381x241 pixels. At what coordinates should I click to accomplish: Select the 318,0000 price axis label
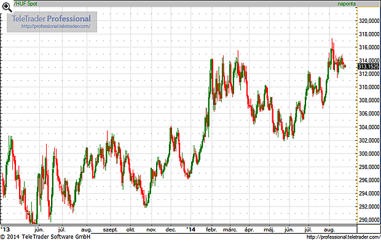click(x=369, y=34)
